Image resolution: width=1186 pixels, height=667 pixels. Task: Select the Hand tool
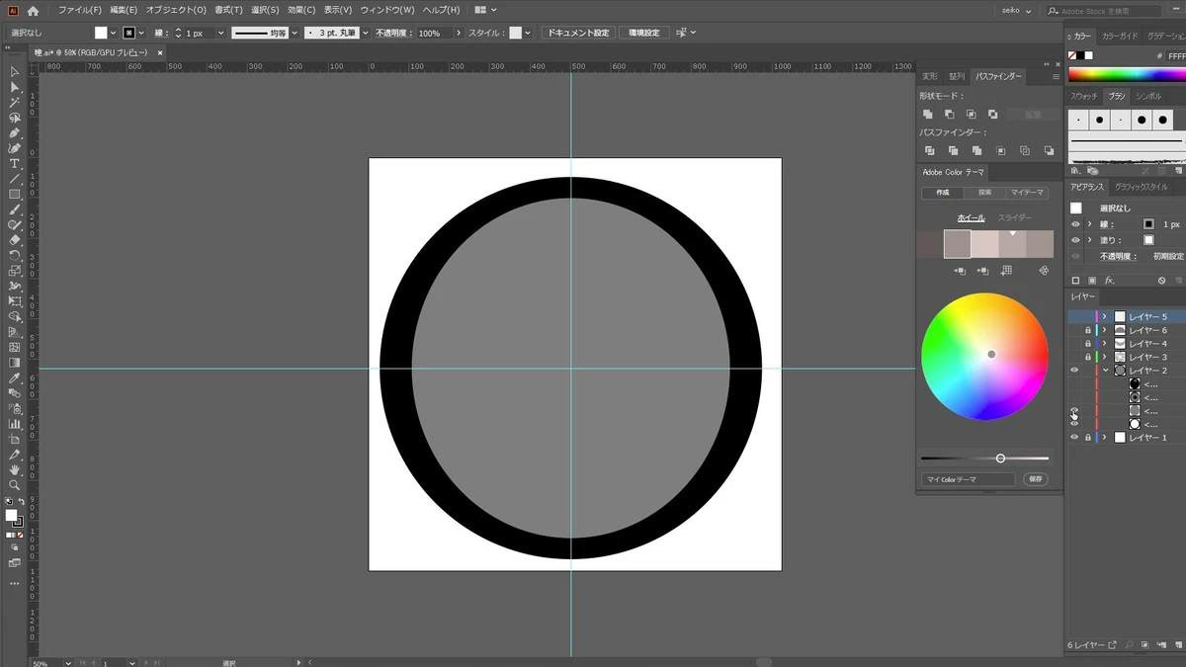point(15,470)
